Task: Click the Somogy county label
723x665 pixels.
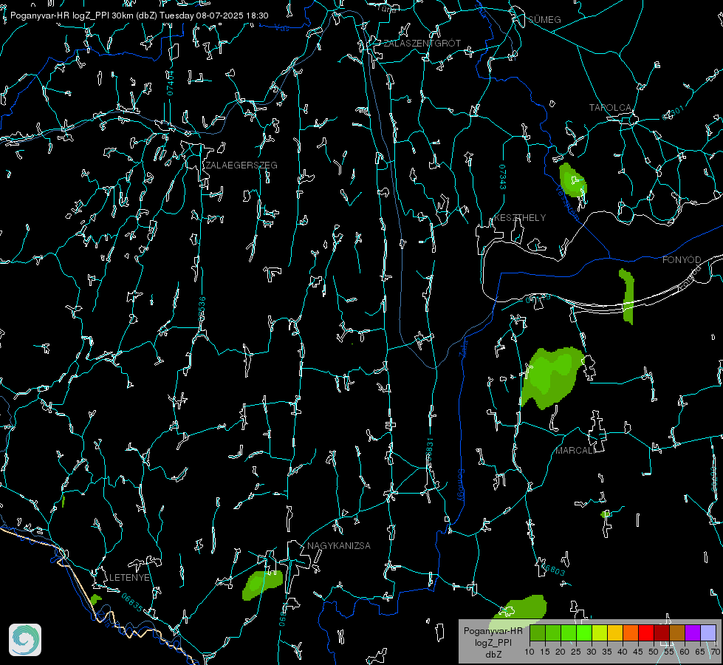Action: point(461,485)
